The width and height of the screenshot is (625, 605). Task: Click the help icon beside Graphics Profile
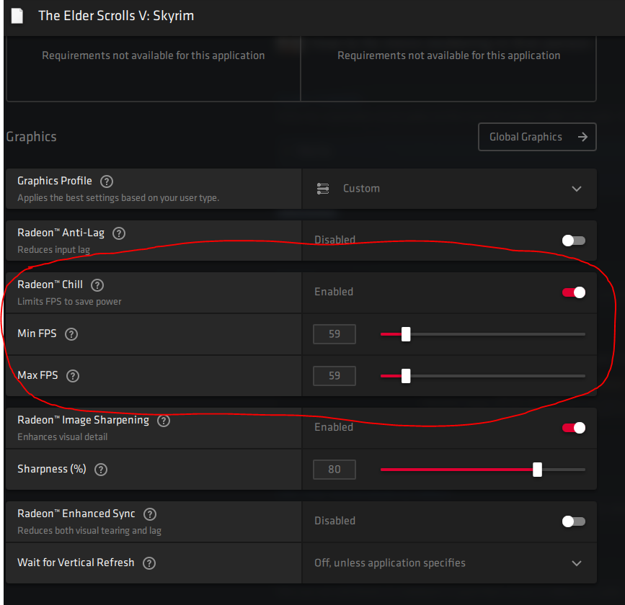pyautogui.click(x=107, y=181)
